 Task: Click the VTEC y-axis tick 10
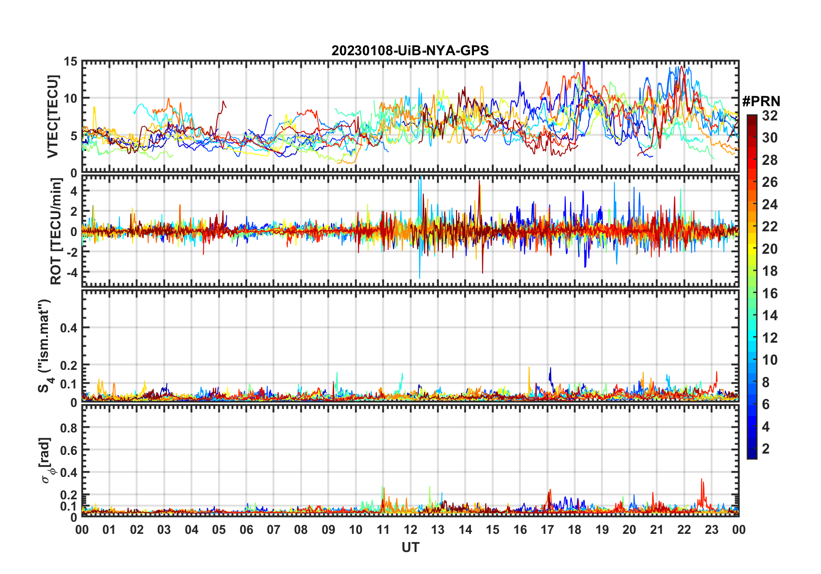coord(70,99)
